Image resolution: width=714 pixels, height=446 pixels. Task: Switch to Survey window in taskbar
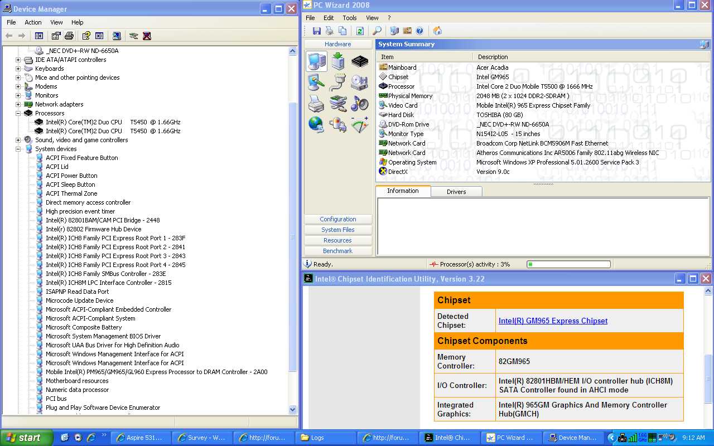click(202, 438)
